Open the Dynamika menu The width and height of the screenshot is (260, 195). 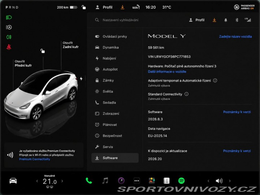point(115,47)
